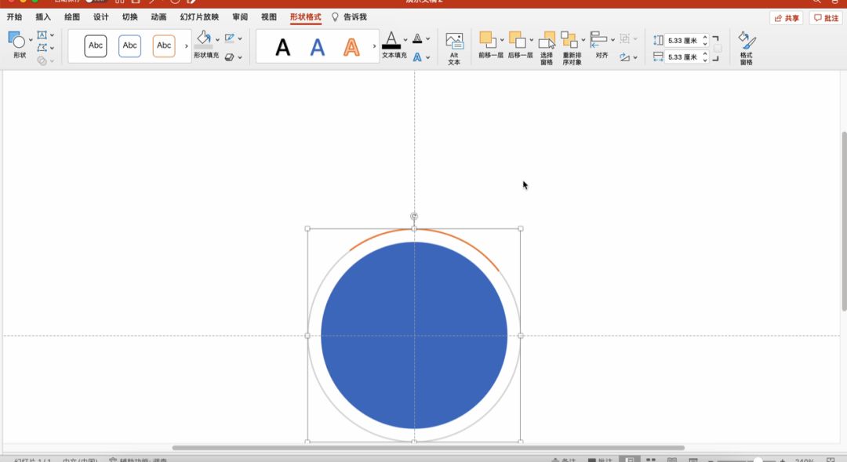Viewport: 847px width, 462px height.
Task: Open the 选择窗格 selection pane
Action: click(x=547, y=48)
